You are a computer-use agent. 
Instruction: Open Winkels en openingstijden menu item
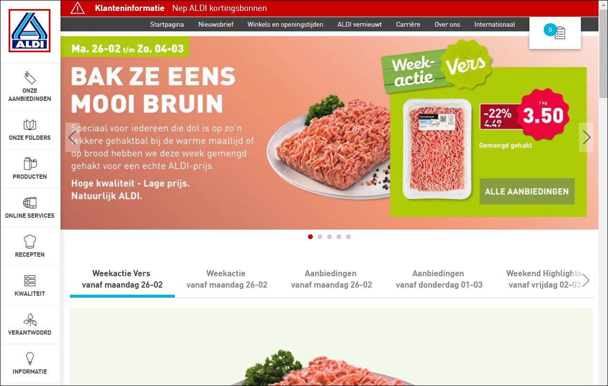pos(285,24)
